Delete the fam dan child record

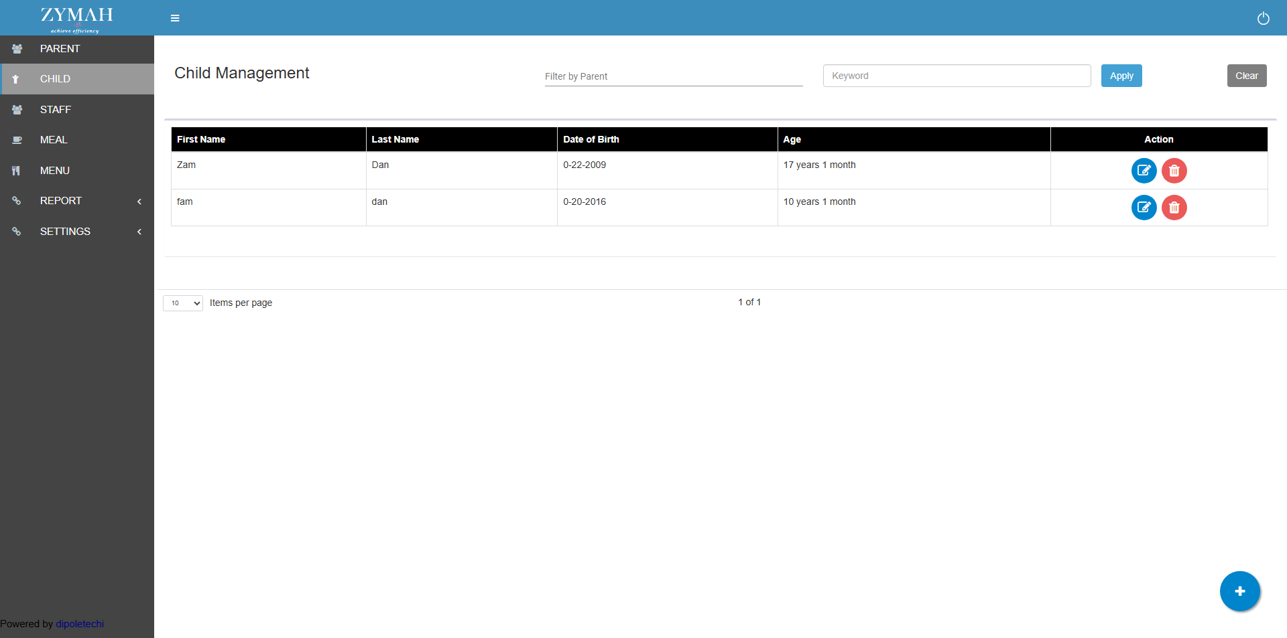[1174, 208]
